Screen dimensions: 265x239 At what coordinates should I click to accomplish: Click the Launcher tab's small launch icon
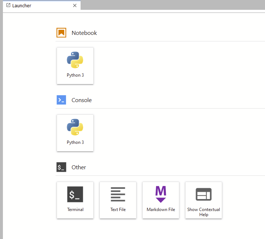coord(8,5)
